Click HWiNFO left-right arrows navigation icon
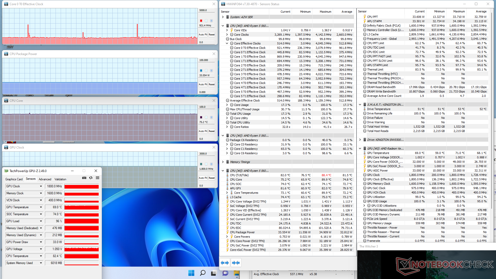Image resolution: width=496 pixels, height=279 pixels. pyautogui.click(x=225, y=263)
